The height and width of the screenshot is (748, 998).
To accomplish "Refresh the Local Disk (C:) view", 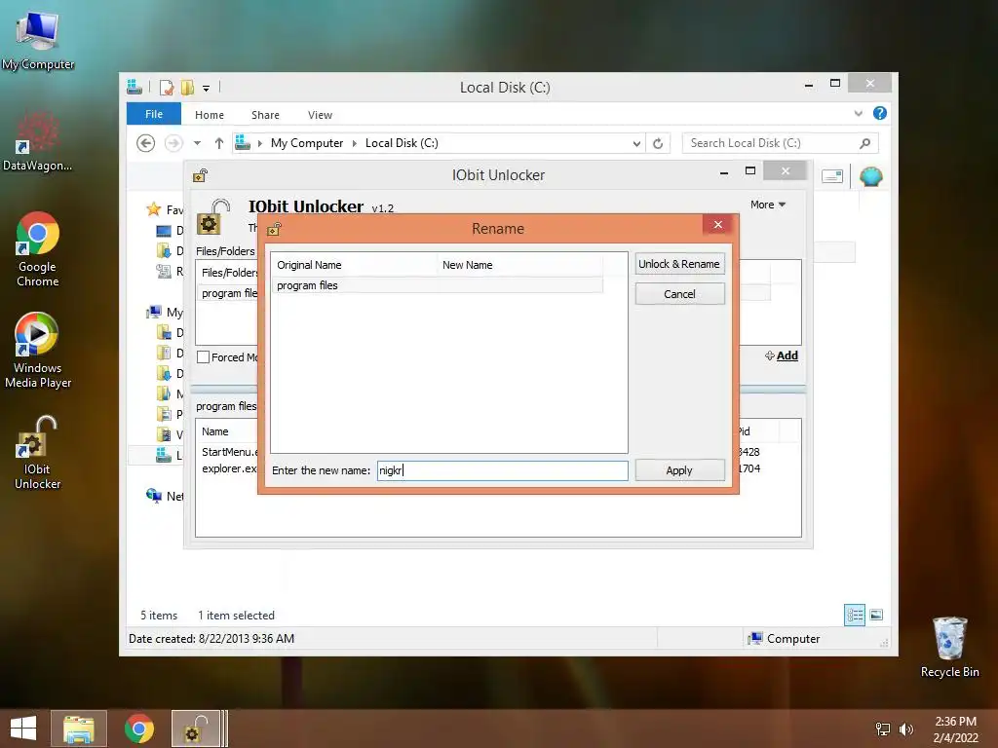I will [658, 143].
